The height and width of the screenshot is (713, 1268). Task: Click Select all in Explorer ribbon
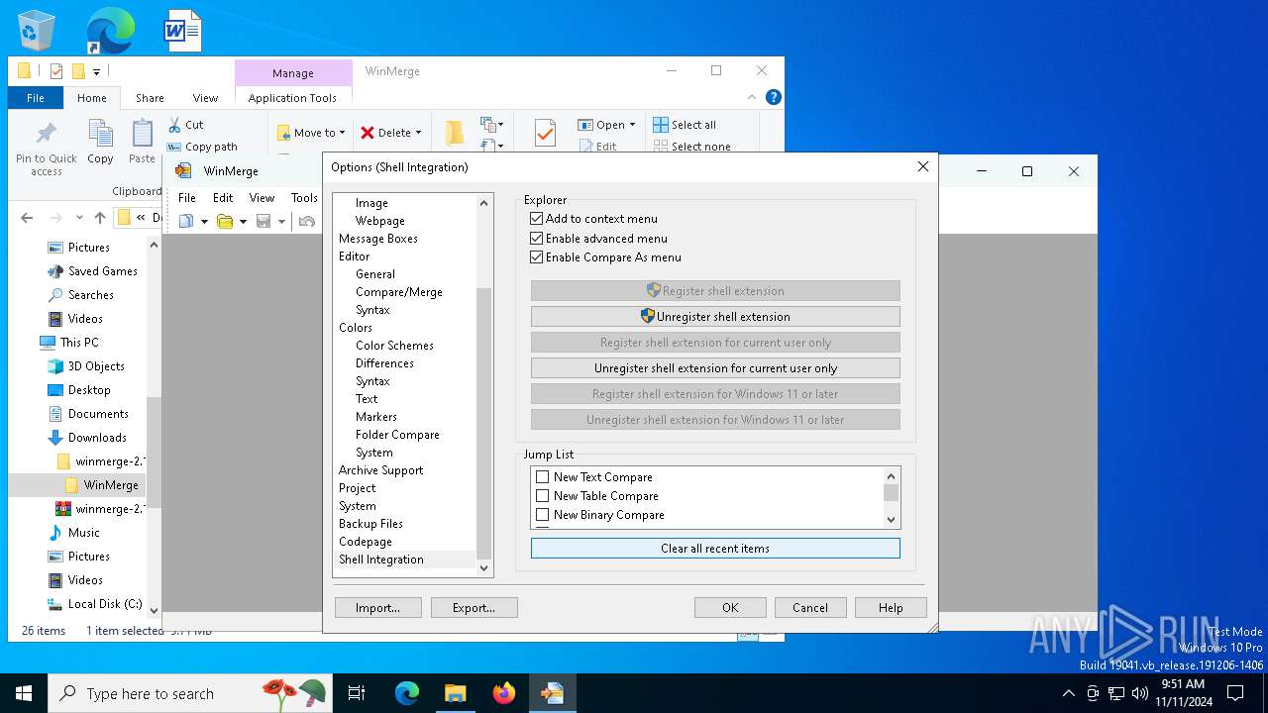tap(685, 125)
